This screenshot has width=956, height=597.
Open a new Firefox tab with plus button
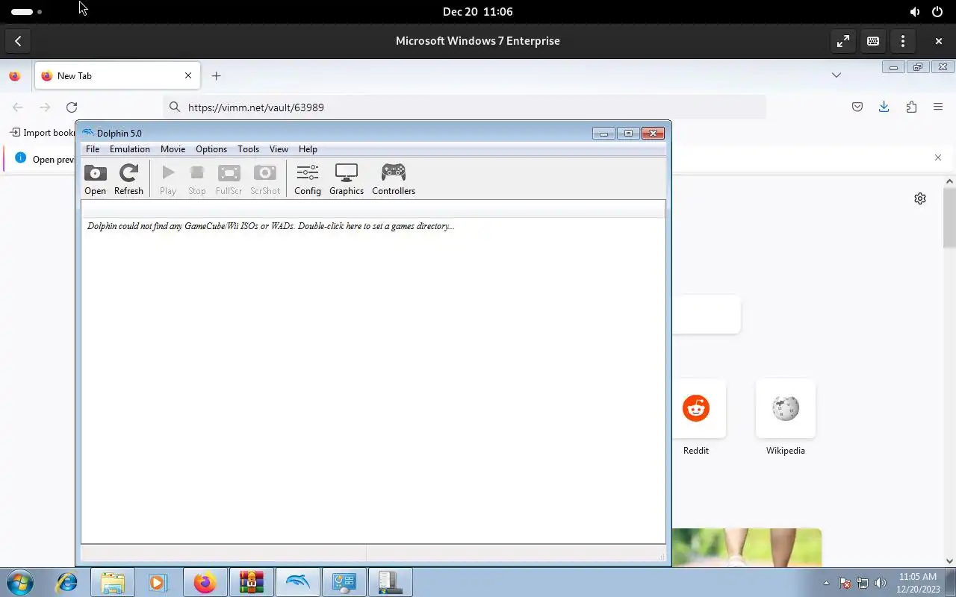click(x=216, y=75)
